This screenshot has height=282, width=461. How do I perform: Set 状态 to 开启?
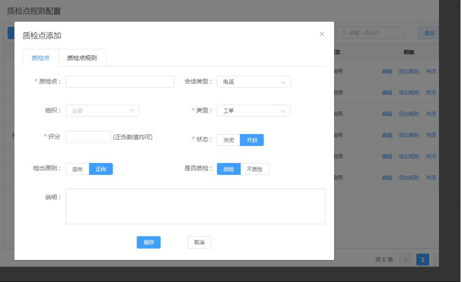click(x=252, y=140)
